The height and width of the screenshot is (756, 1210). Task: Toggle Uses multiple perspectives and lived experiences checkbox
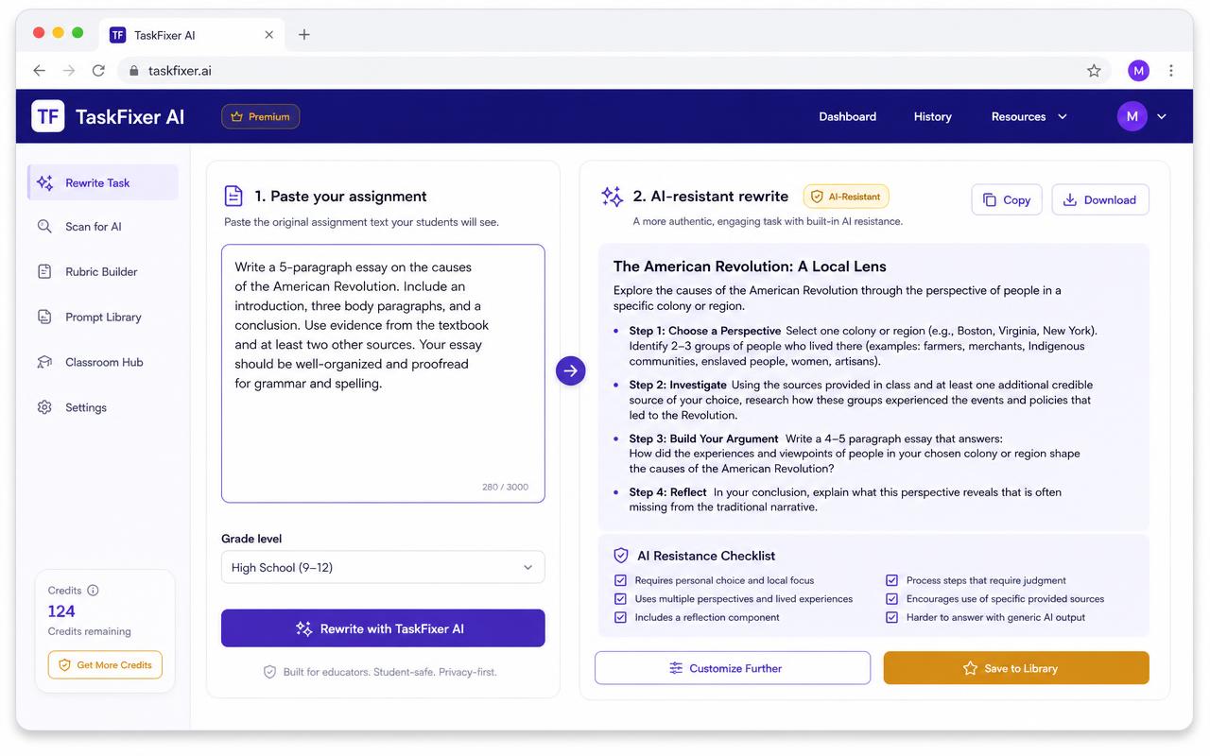620,598
